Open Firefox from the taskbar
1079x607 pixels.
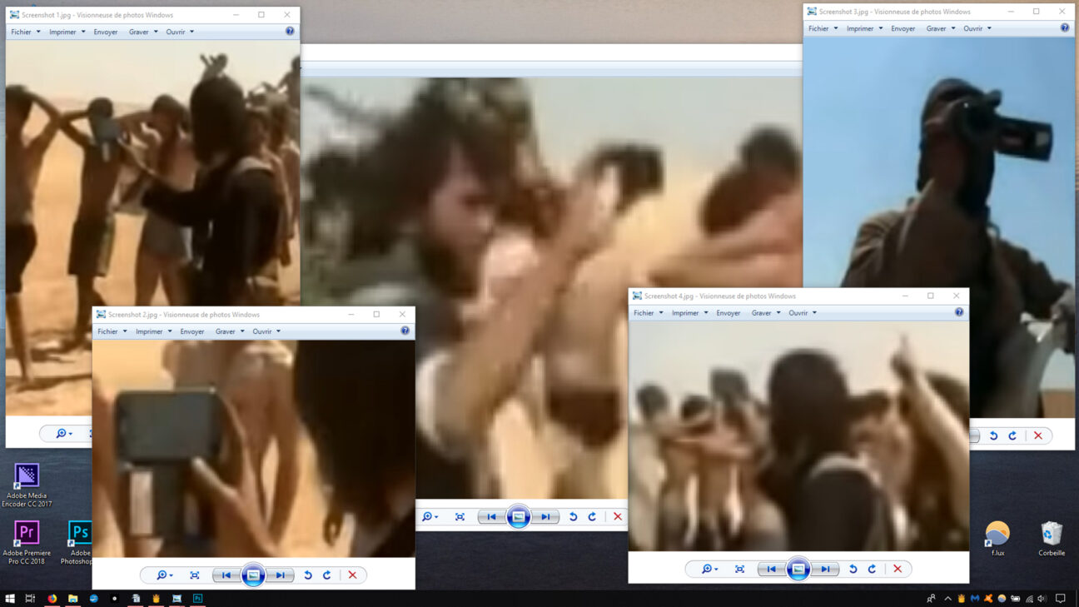coord(52,599)
